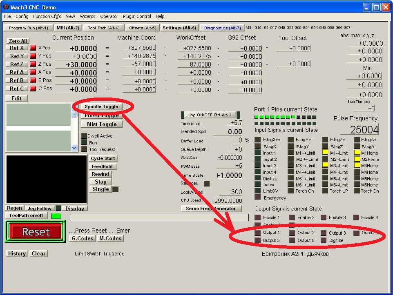Click the Torch On indicator LED

pos(291,191)
